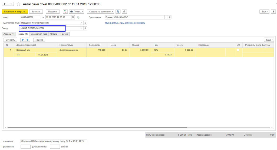The width and height of the screenshot is (277, 150).
Task: Open the Организация record link icon
Action: coord(170,17)
